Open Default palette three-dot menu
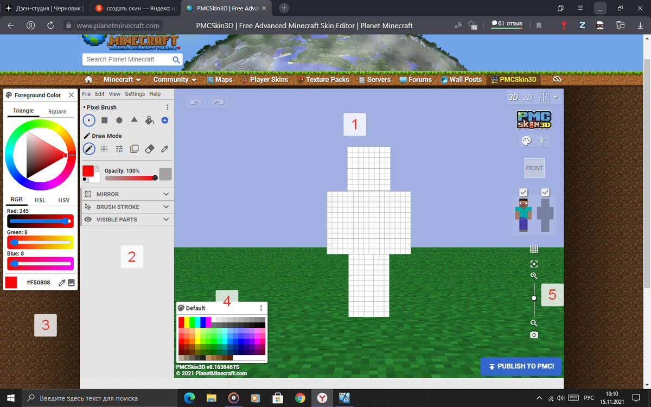 point(261,308)
